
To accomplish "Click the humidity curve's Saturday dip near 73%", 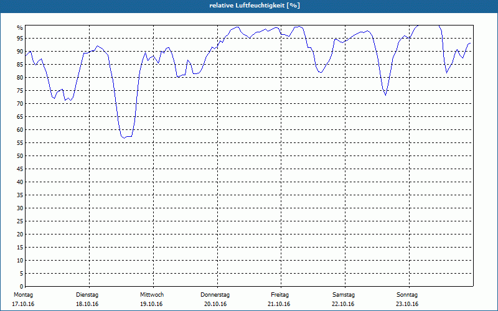I will click(x=385, y=95).
